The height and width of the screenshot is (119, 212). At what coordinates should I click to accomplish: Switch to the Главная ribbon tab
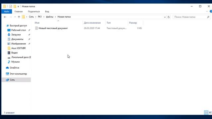click(x=19, y=12)
